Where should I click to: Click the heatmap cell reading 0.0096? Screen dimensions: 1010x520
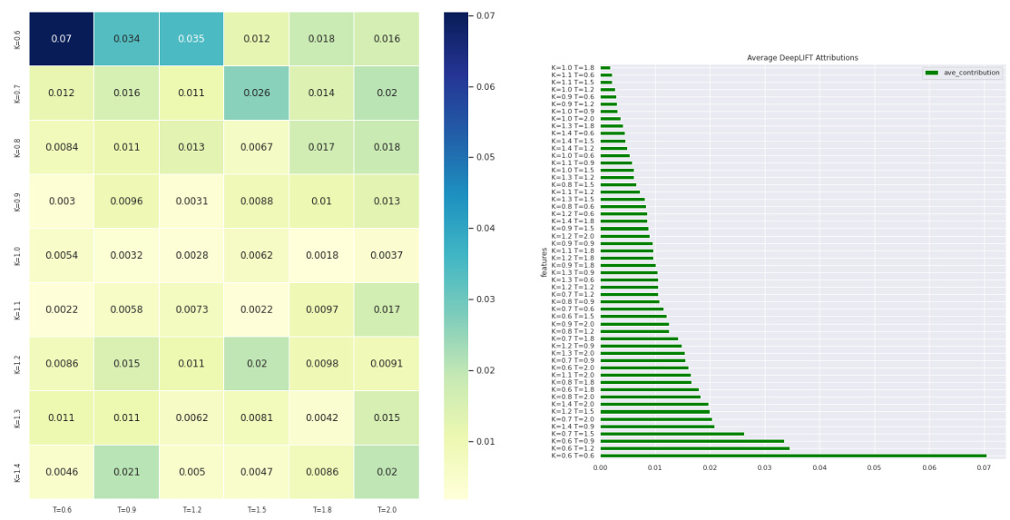(x=126, y=201)
